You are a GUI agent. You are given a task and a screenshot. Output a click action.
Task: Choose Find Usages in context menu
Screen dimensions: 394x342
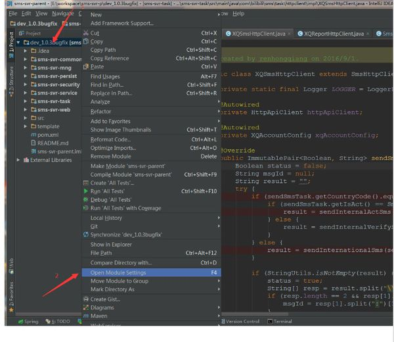coord(152,76)
